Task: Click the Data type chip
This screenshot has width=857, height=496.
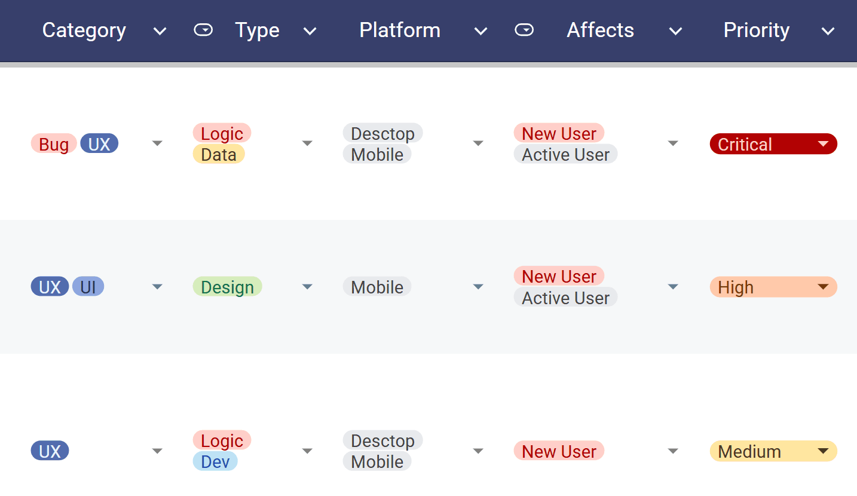Action: (219, 154)
